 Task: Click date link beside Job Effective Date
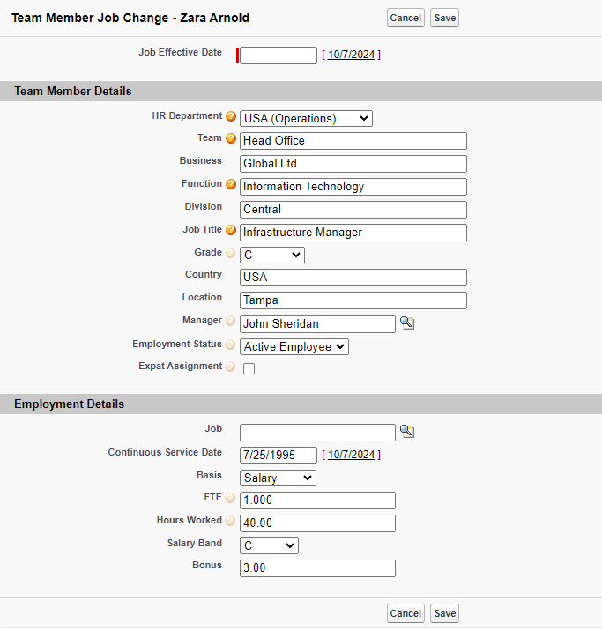(x=352, y=55)
